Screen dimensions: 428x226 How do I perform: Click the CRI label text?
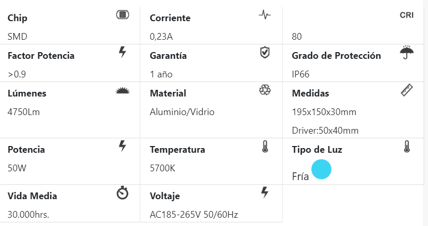tap(407, 15)
